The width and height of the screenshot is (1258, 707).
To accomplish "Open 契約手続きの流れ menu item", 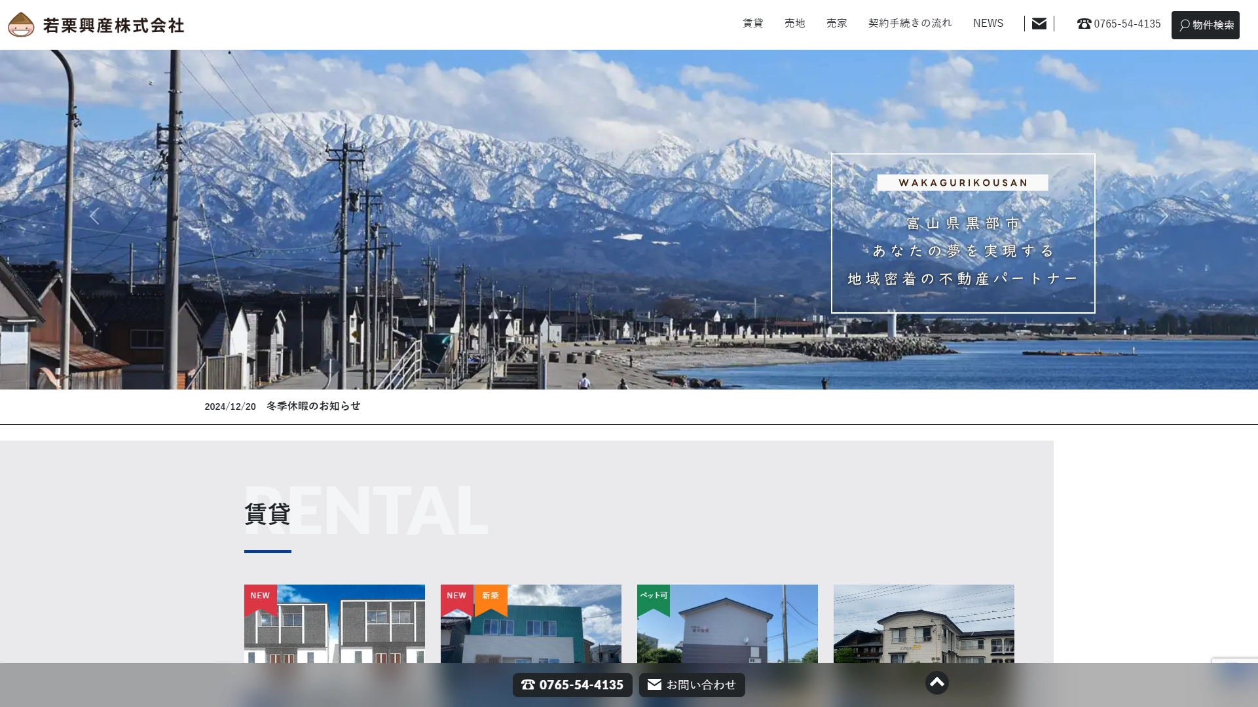I will pos(910,23).
